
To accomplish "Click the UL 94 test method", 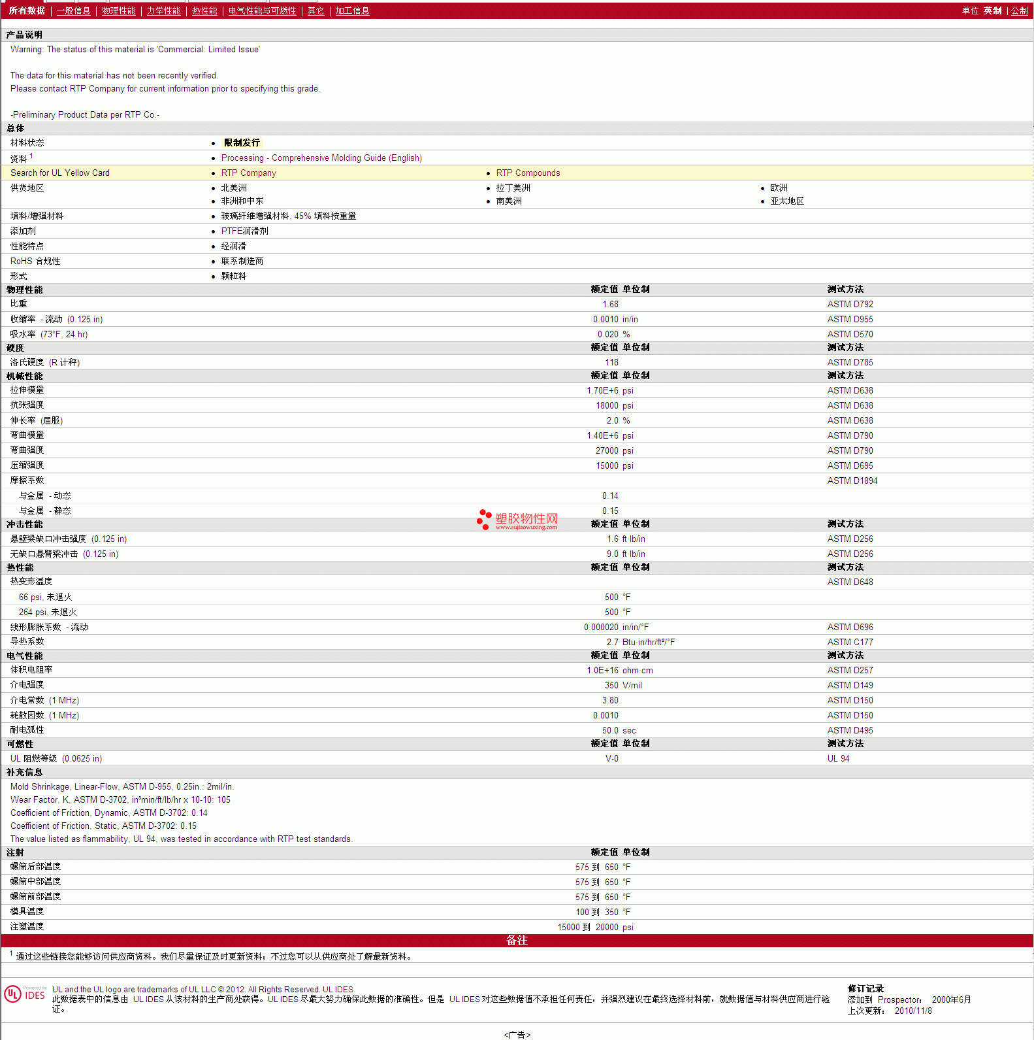I will click(x=838, y=758).
